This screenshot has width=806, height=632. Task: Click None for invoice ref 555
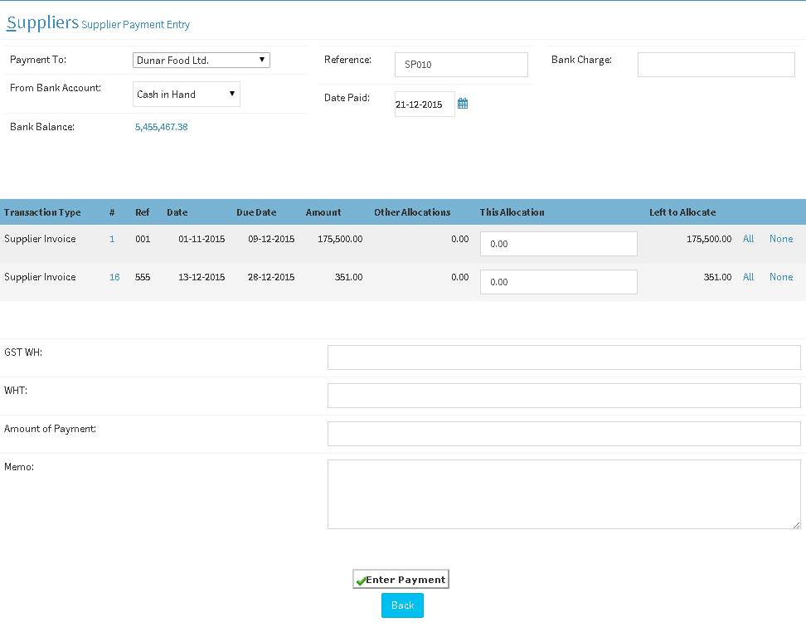[781, 276]
